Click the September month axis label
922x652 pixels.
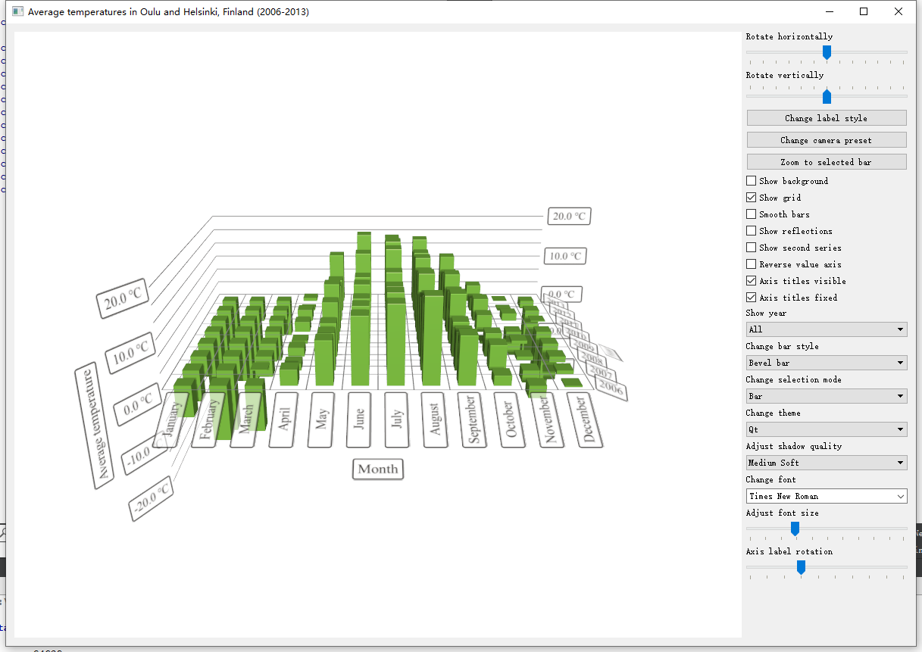(x=472, y=420)
